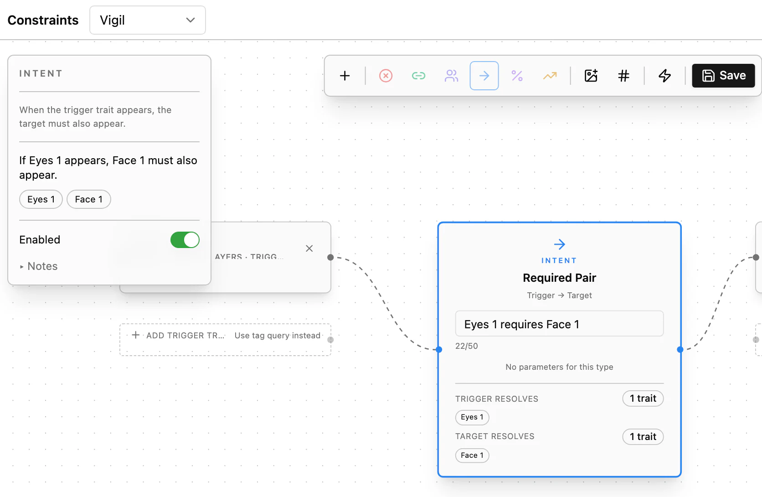Select the blue arrow Required Pair icon
Viewport: 762px width, 497px height.
click(484, 76)
